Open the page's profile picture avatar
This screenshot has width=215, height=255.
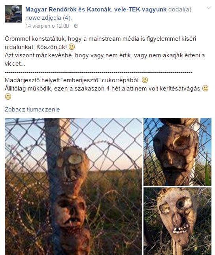(13, 14)
